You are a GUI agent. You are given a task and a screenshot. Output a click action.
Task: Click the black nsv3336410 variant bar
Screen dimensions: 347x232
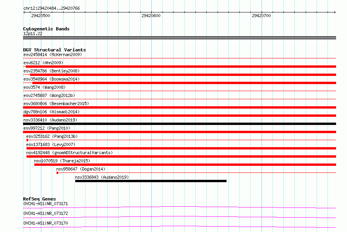[179, 124]
